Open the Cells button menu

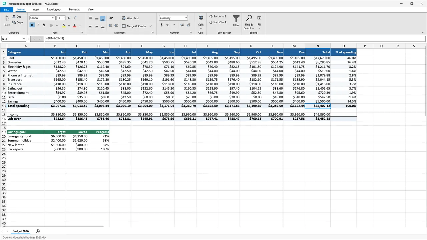(201, 22)
